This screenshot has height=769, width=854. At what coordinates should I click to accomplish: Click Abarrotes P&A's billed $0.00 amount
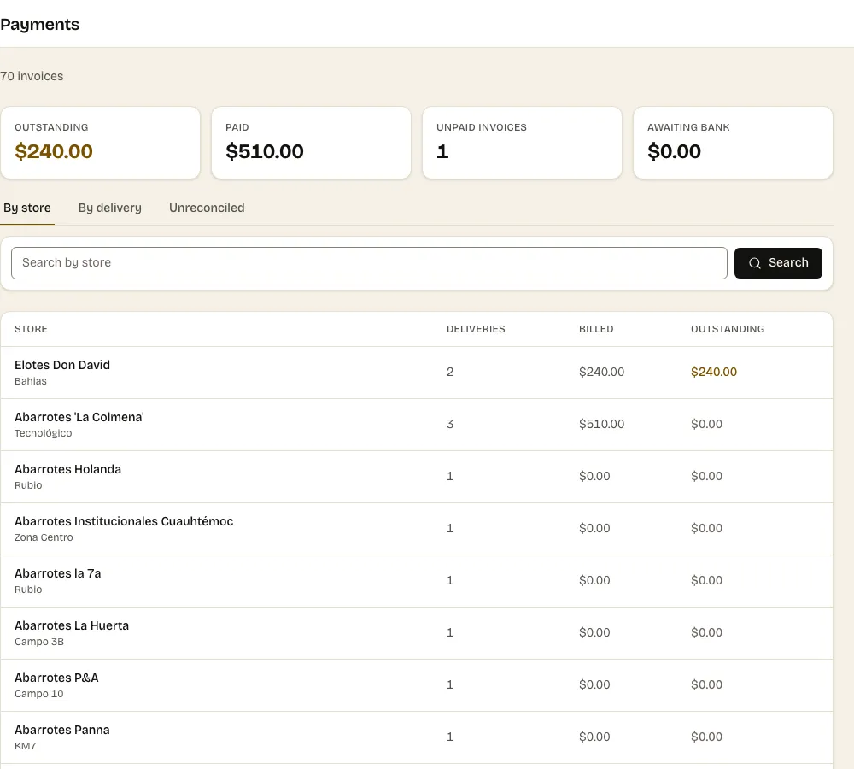tap(594, 684)
